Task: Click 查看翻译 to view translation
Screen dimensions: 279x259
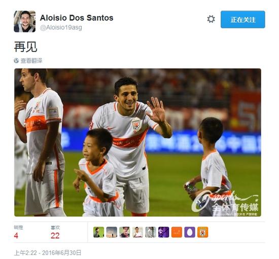Action: click(31, 61)
